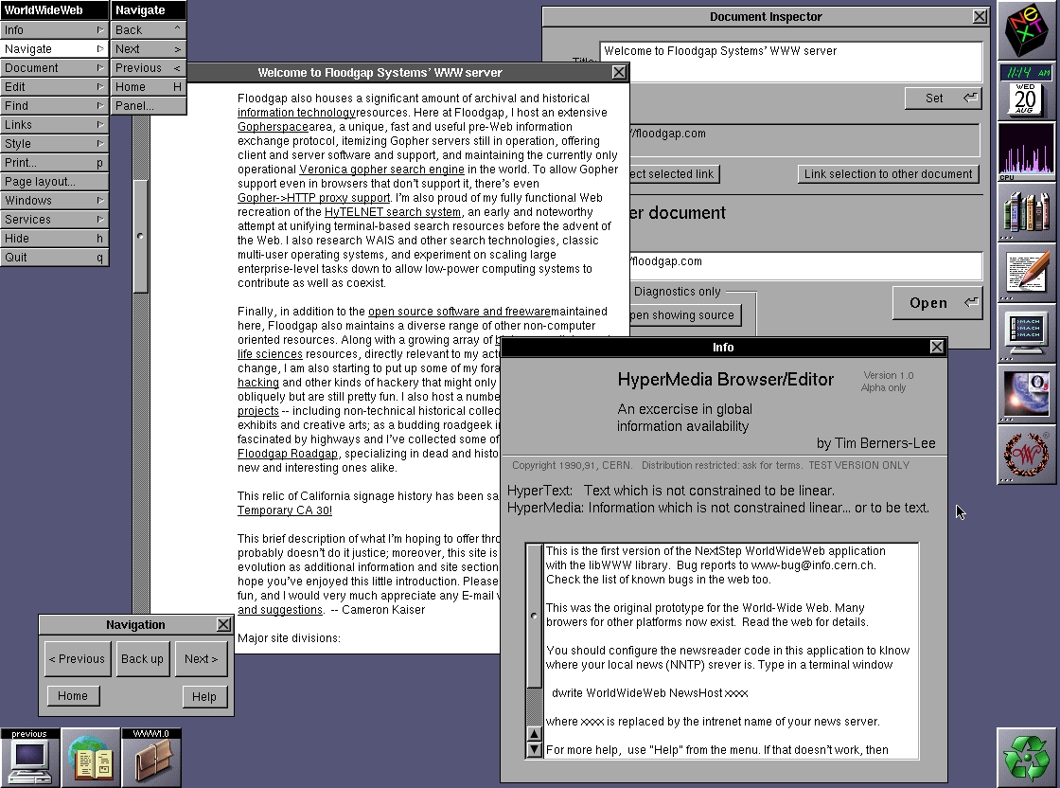Viewport: 1060px width, 788px height.
Task: Select Previous in the Navigate submenu
Action: (x=148, y=67)
